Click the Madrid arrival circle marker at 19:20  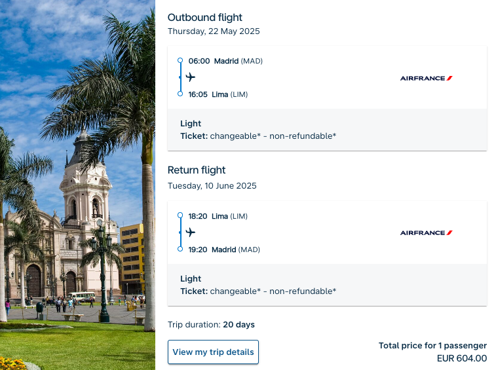point(180,249)
